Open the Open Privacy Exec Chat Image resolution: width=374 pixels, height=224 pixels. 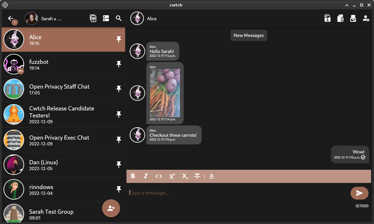point(63,140)
